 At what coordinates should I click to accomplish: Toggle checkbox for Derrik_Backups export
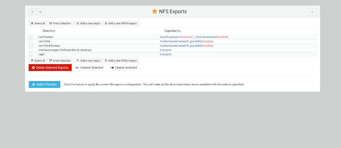point(31,50)
